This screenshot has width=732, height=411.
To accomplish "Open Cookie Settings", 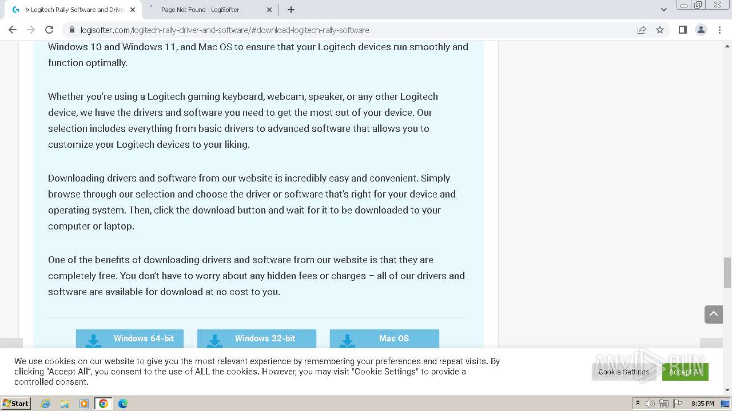I will 624,372.
